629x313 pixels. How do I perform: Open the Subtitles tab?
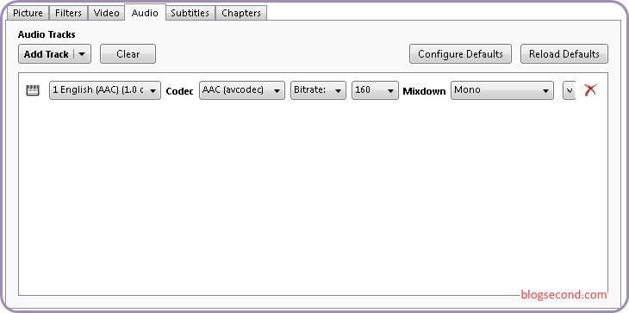coord(190,13)
